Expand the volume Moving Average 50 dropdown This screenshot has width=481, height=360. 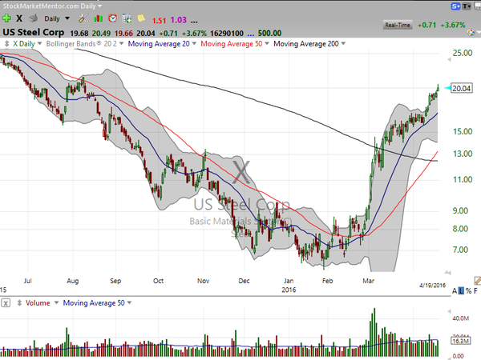(x=129, y=302)
